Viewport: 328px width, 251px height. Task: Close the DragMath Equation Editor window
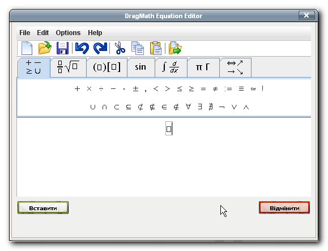[306, 15]
